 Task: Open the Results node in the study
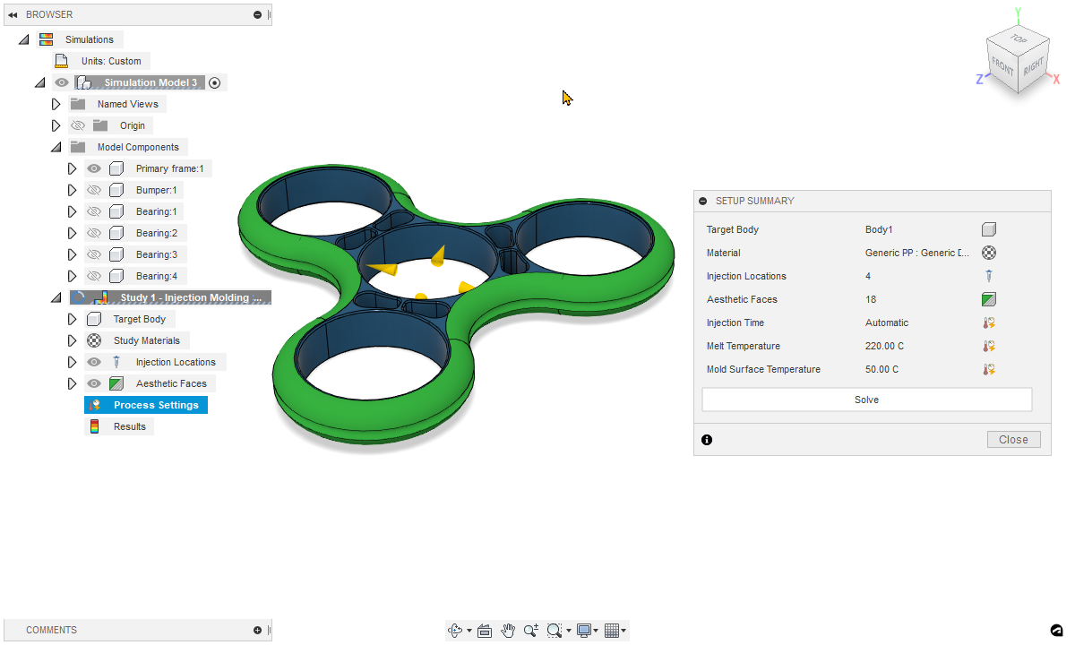[x=129, y=426]
